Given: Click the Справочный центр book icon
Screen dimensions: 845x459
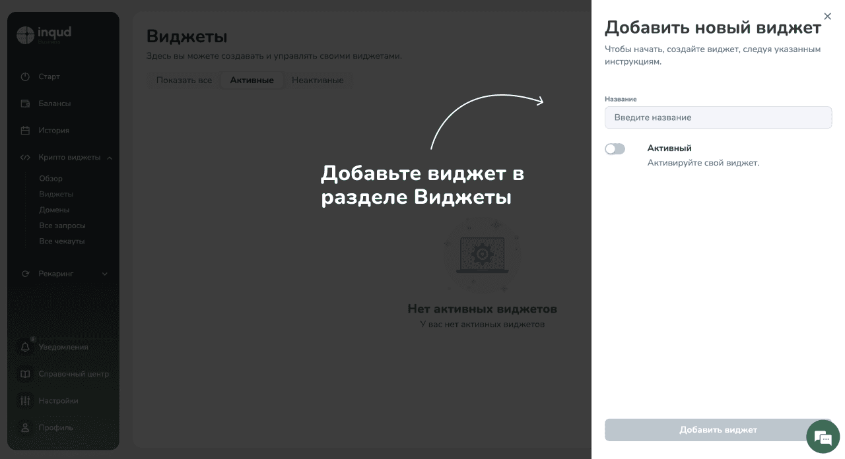Looking at the screenshot, I should pyautogui.click(x=25, y=374).
